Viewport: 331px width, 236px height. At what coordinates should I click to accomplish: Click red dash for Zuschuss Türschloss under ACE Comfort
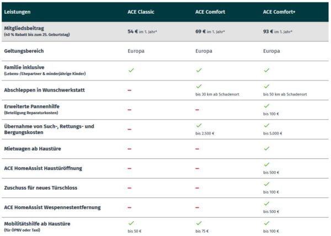point(197,188)
